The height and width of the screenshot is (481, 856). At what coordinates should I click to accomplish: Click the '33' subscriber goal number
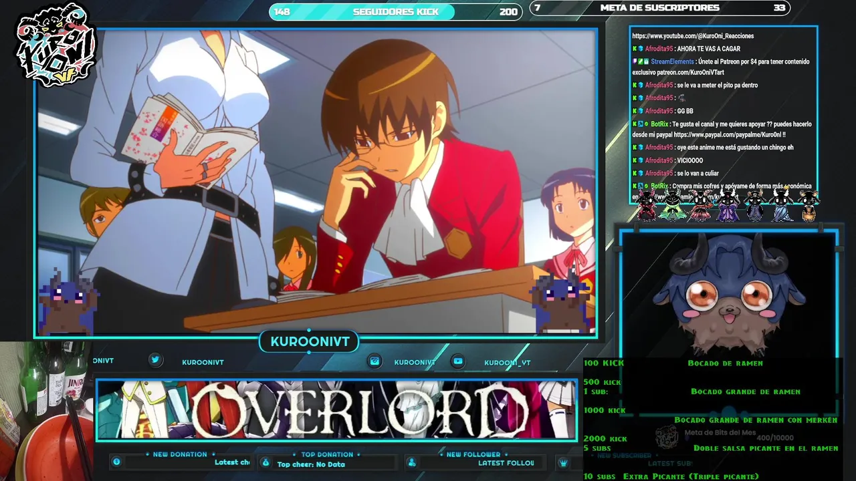tap(779, 8)
